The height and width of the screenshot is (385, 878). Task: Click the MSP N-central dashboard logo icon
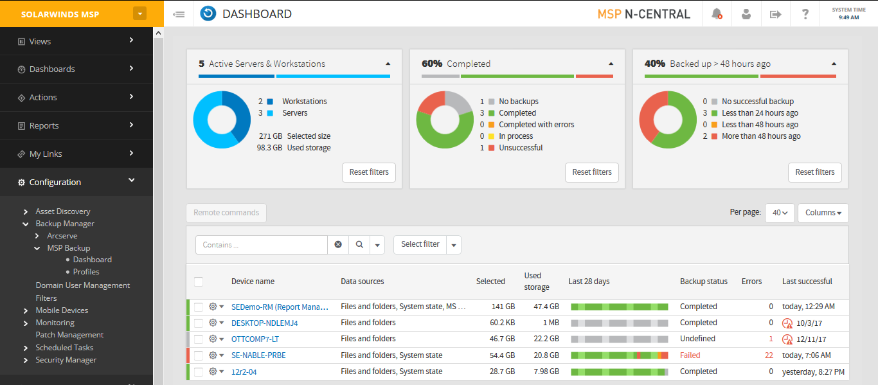point(208,13)
